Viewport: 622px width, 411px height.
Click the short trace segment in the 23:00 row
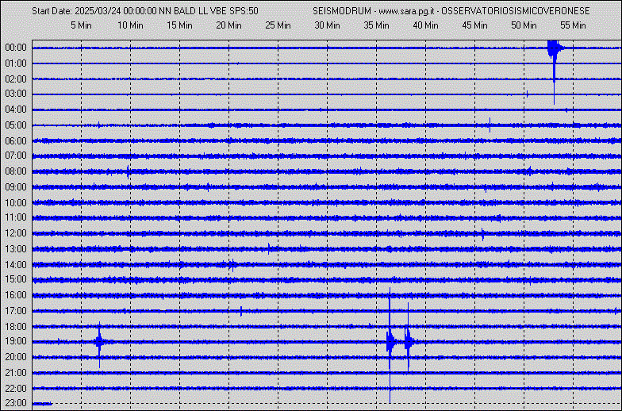coord(42,404)
